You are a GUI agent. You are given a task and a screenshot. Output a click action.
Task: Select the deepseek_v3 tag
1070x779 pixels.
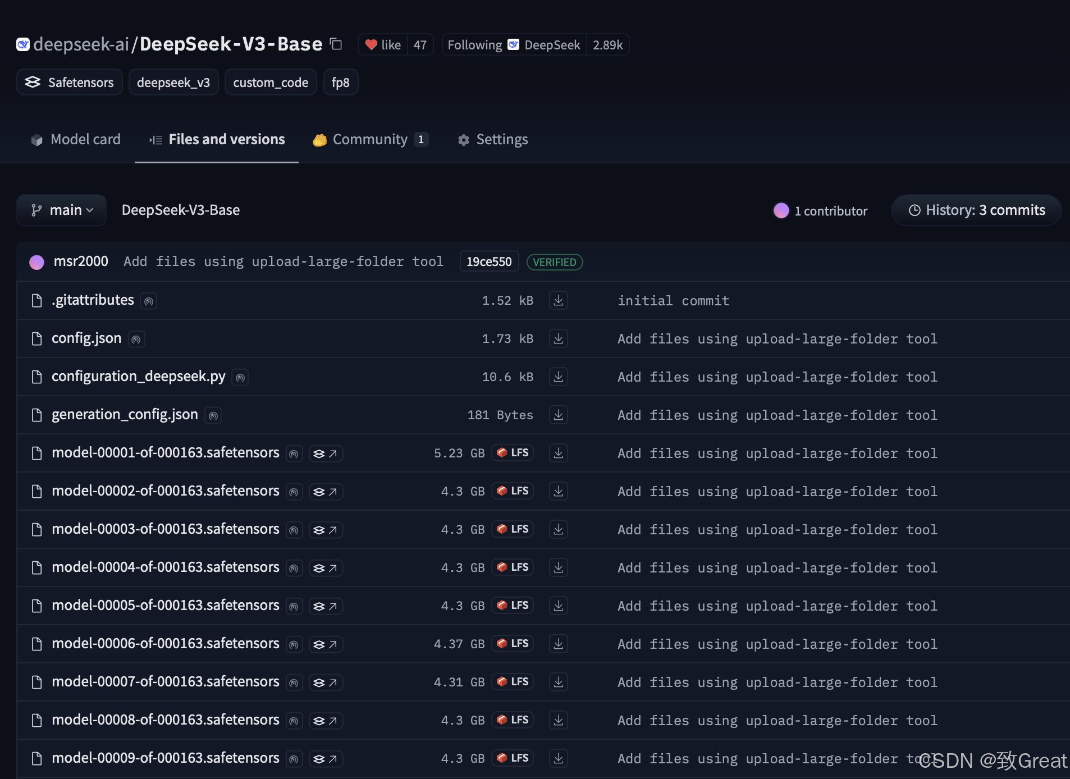[173, 83]
